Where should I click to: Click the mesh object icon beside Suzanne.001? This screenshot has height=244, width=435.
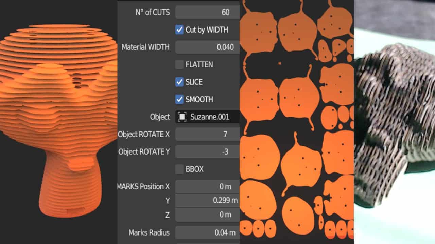tap(182, 117)
